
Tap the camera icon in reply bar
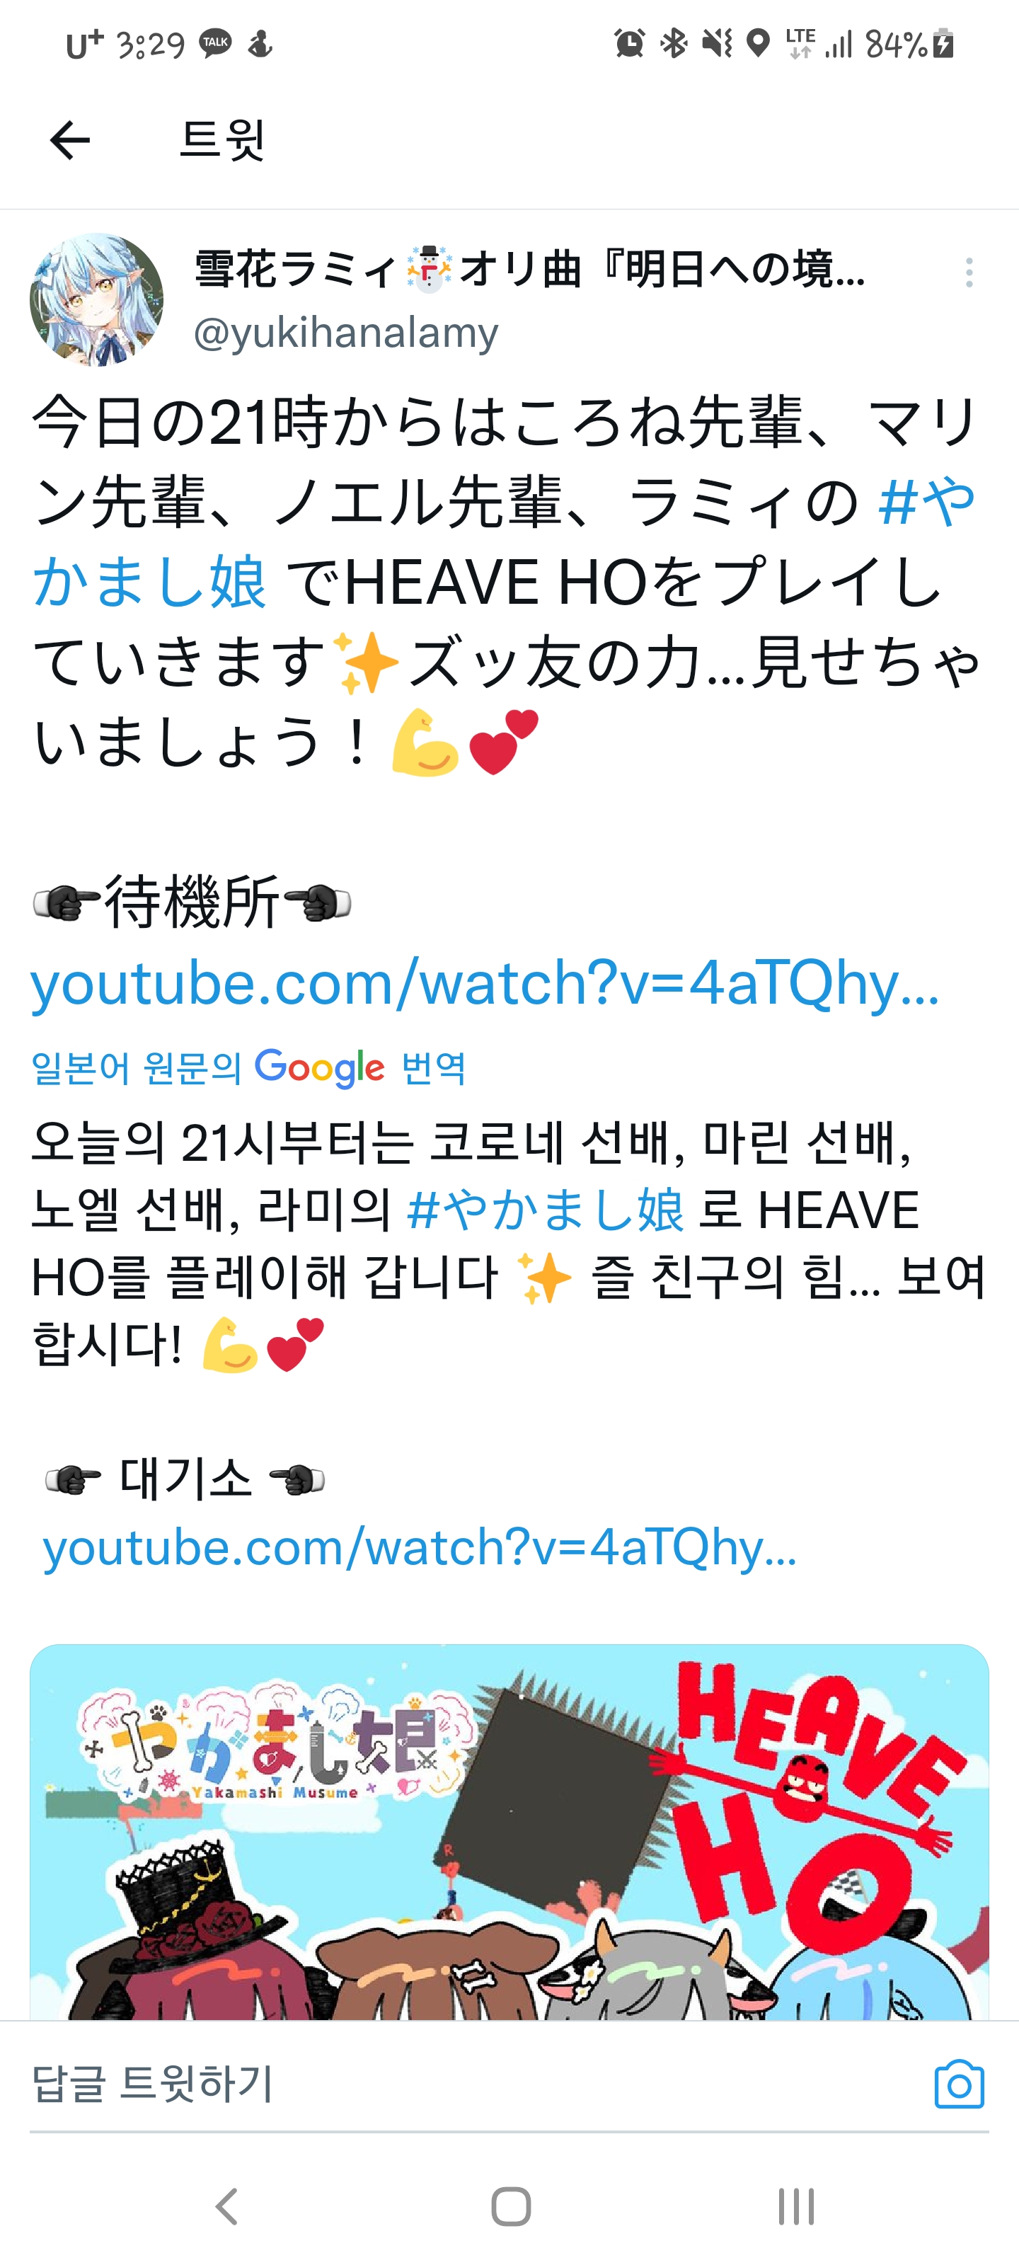[960, 2084]
